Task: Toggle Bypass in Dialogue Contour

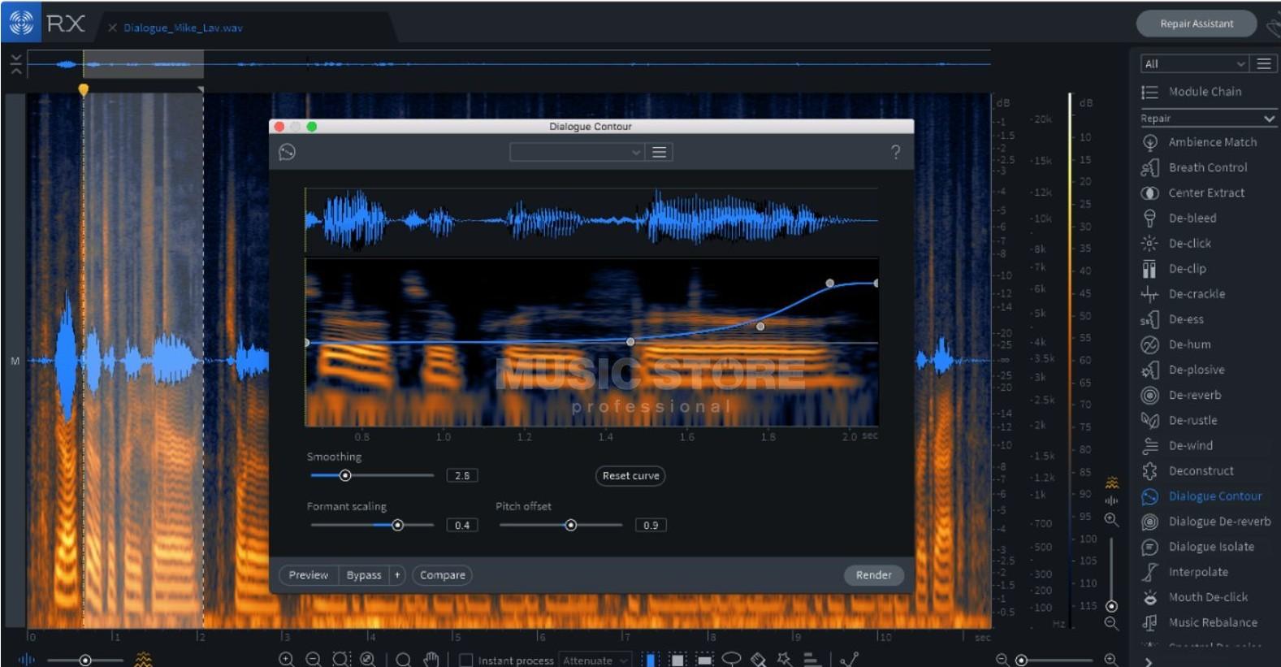Action: click(x=363, y=575)
